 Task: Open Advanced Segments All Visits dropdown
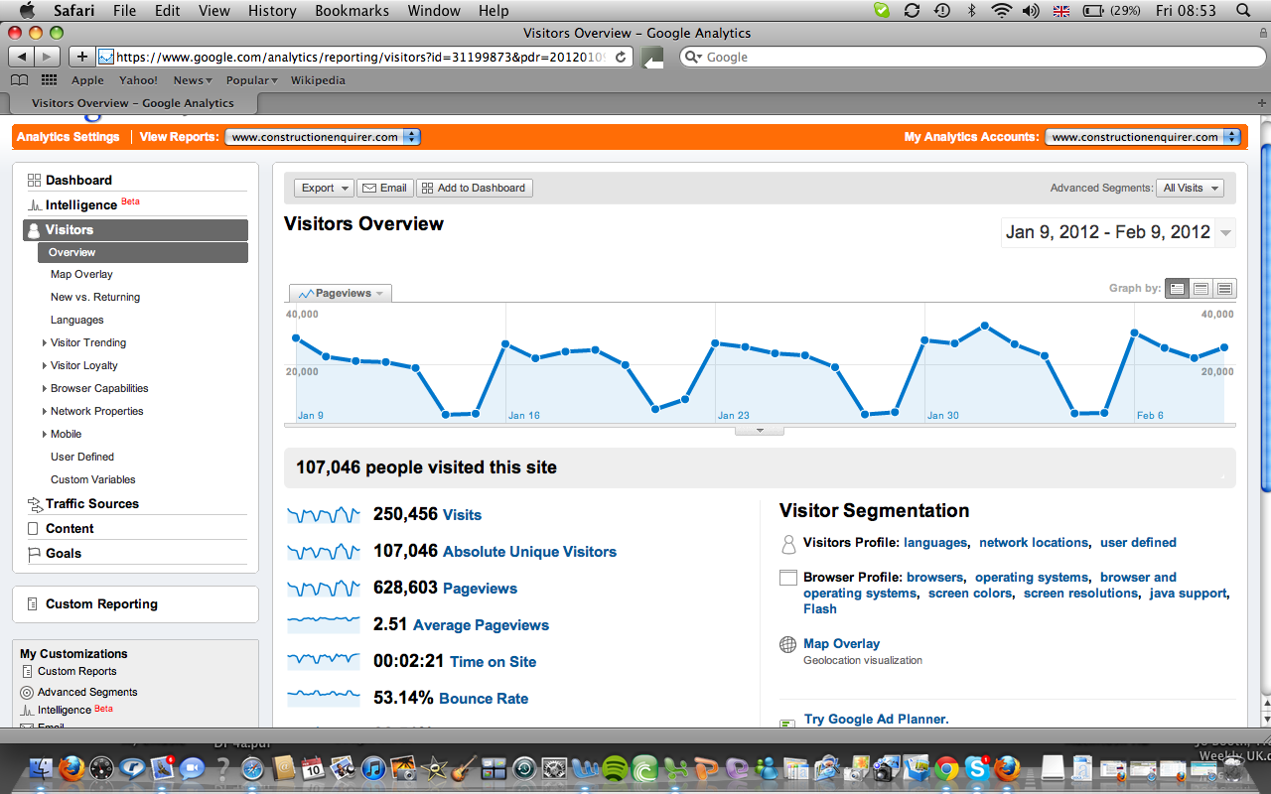1190,188
